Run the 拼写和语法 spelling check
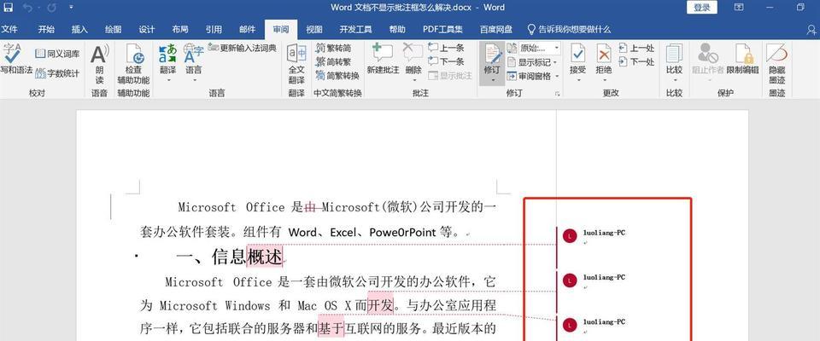 (x=15, y=60)
